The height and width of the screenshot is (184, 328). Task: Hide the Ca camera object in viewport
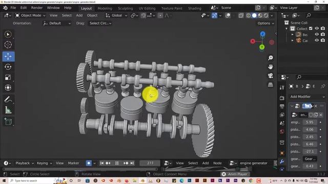pyautogui.click(x=317, y=40)
